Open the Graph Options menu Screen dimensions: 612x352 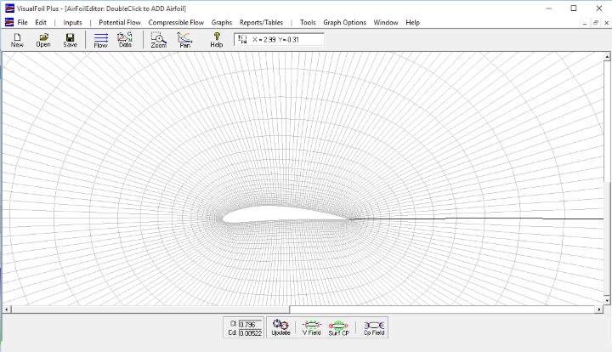coord(344,22)
